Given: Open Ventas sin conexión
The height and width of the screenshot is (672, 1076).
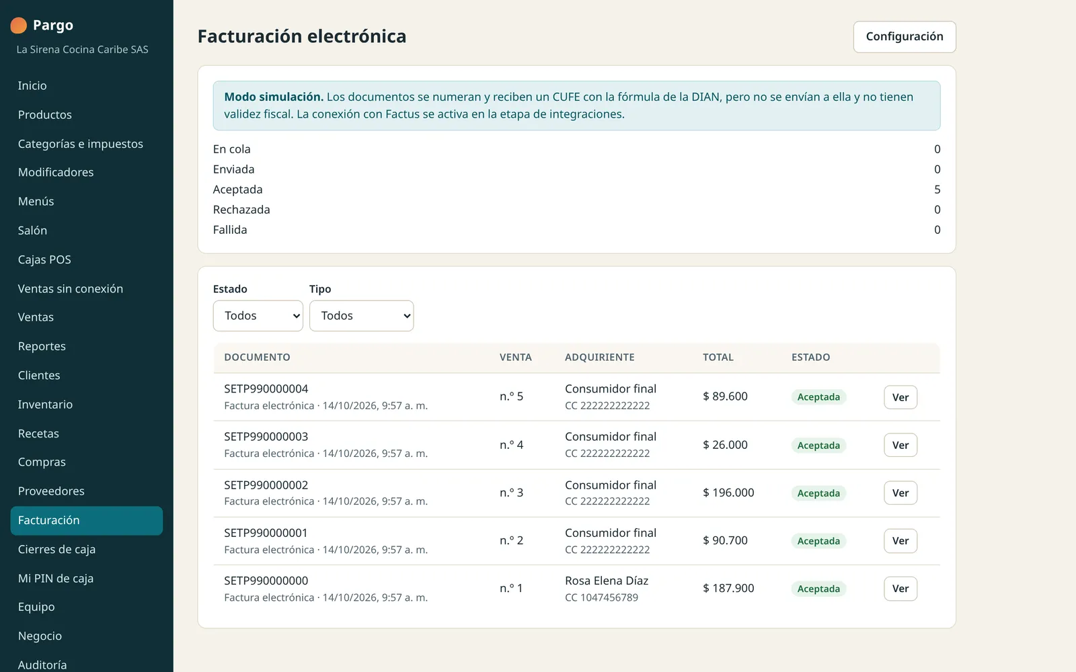Looking at the screenshot, I should (x=87, y=289).
